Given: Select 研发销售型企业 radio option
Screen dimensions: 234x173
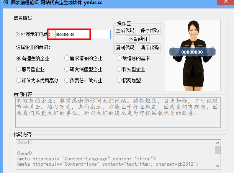Looking at the screenshot, I should click(x=83, y=69).
